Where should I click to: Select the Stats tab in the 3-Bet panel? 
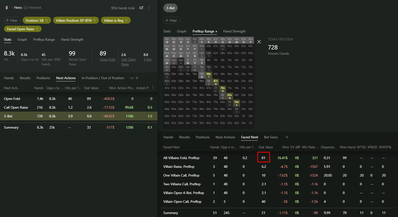pyautogui.click(x=167, y=31)
